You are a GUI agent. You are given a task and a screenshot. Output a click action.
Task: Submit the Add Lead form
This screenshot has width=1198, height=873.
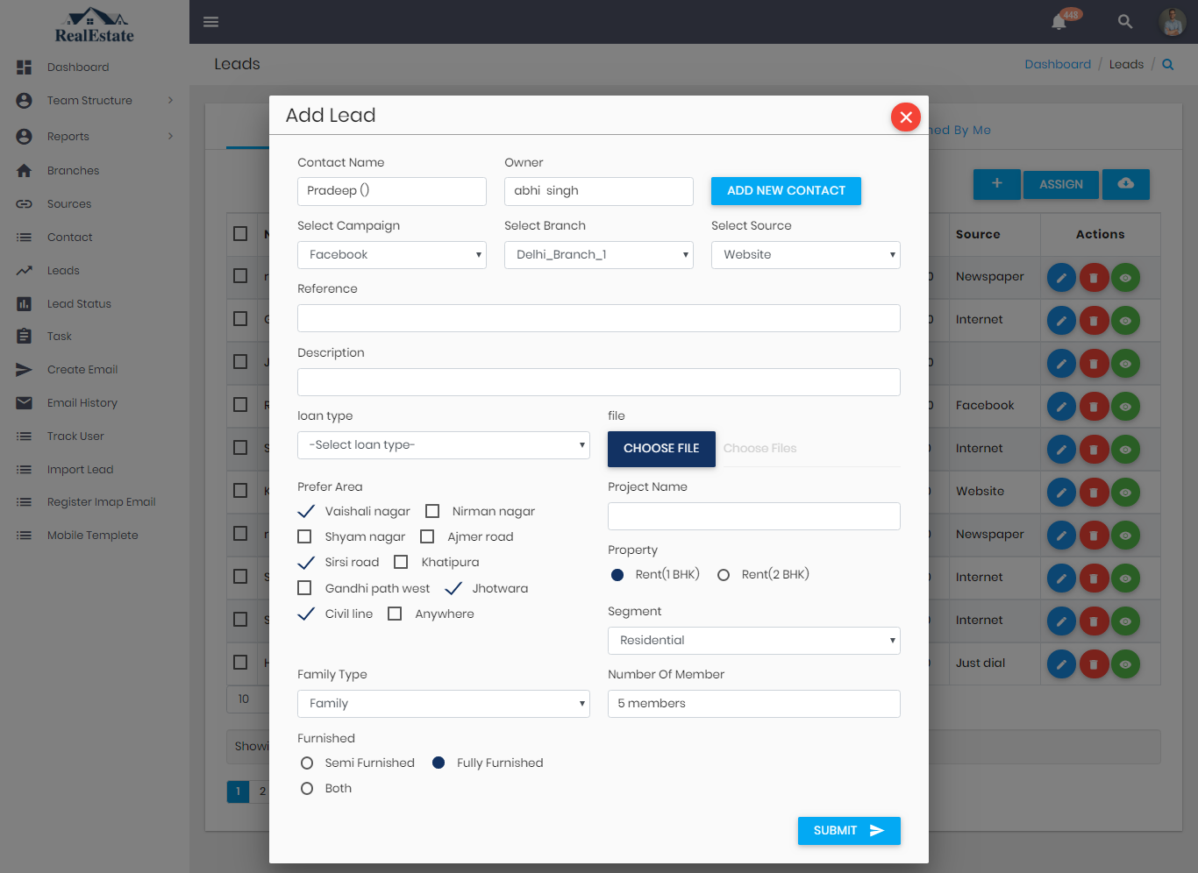[x=848, y=830]
